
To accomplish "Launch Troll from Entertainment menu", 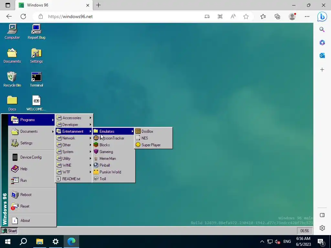I will [113, 179].
